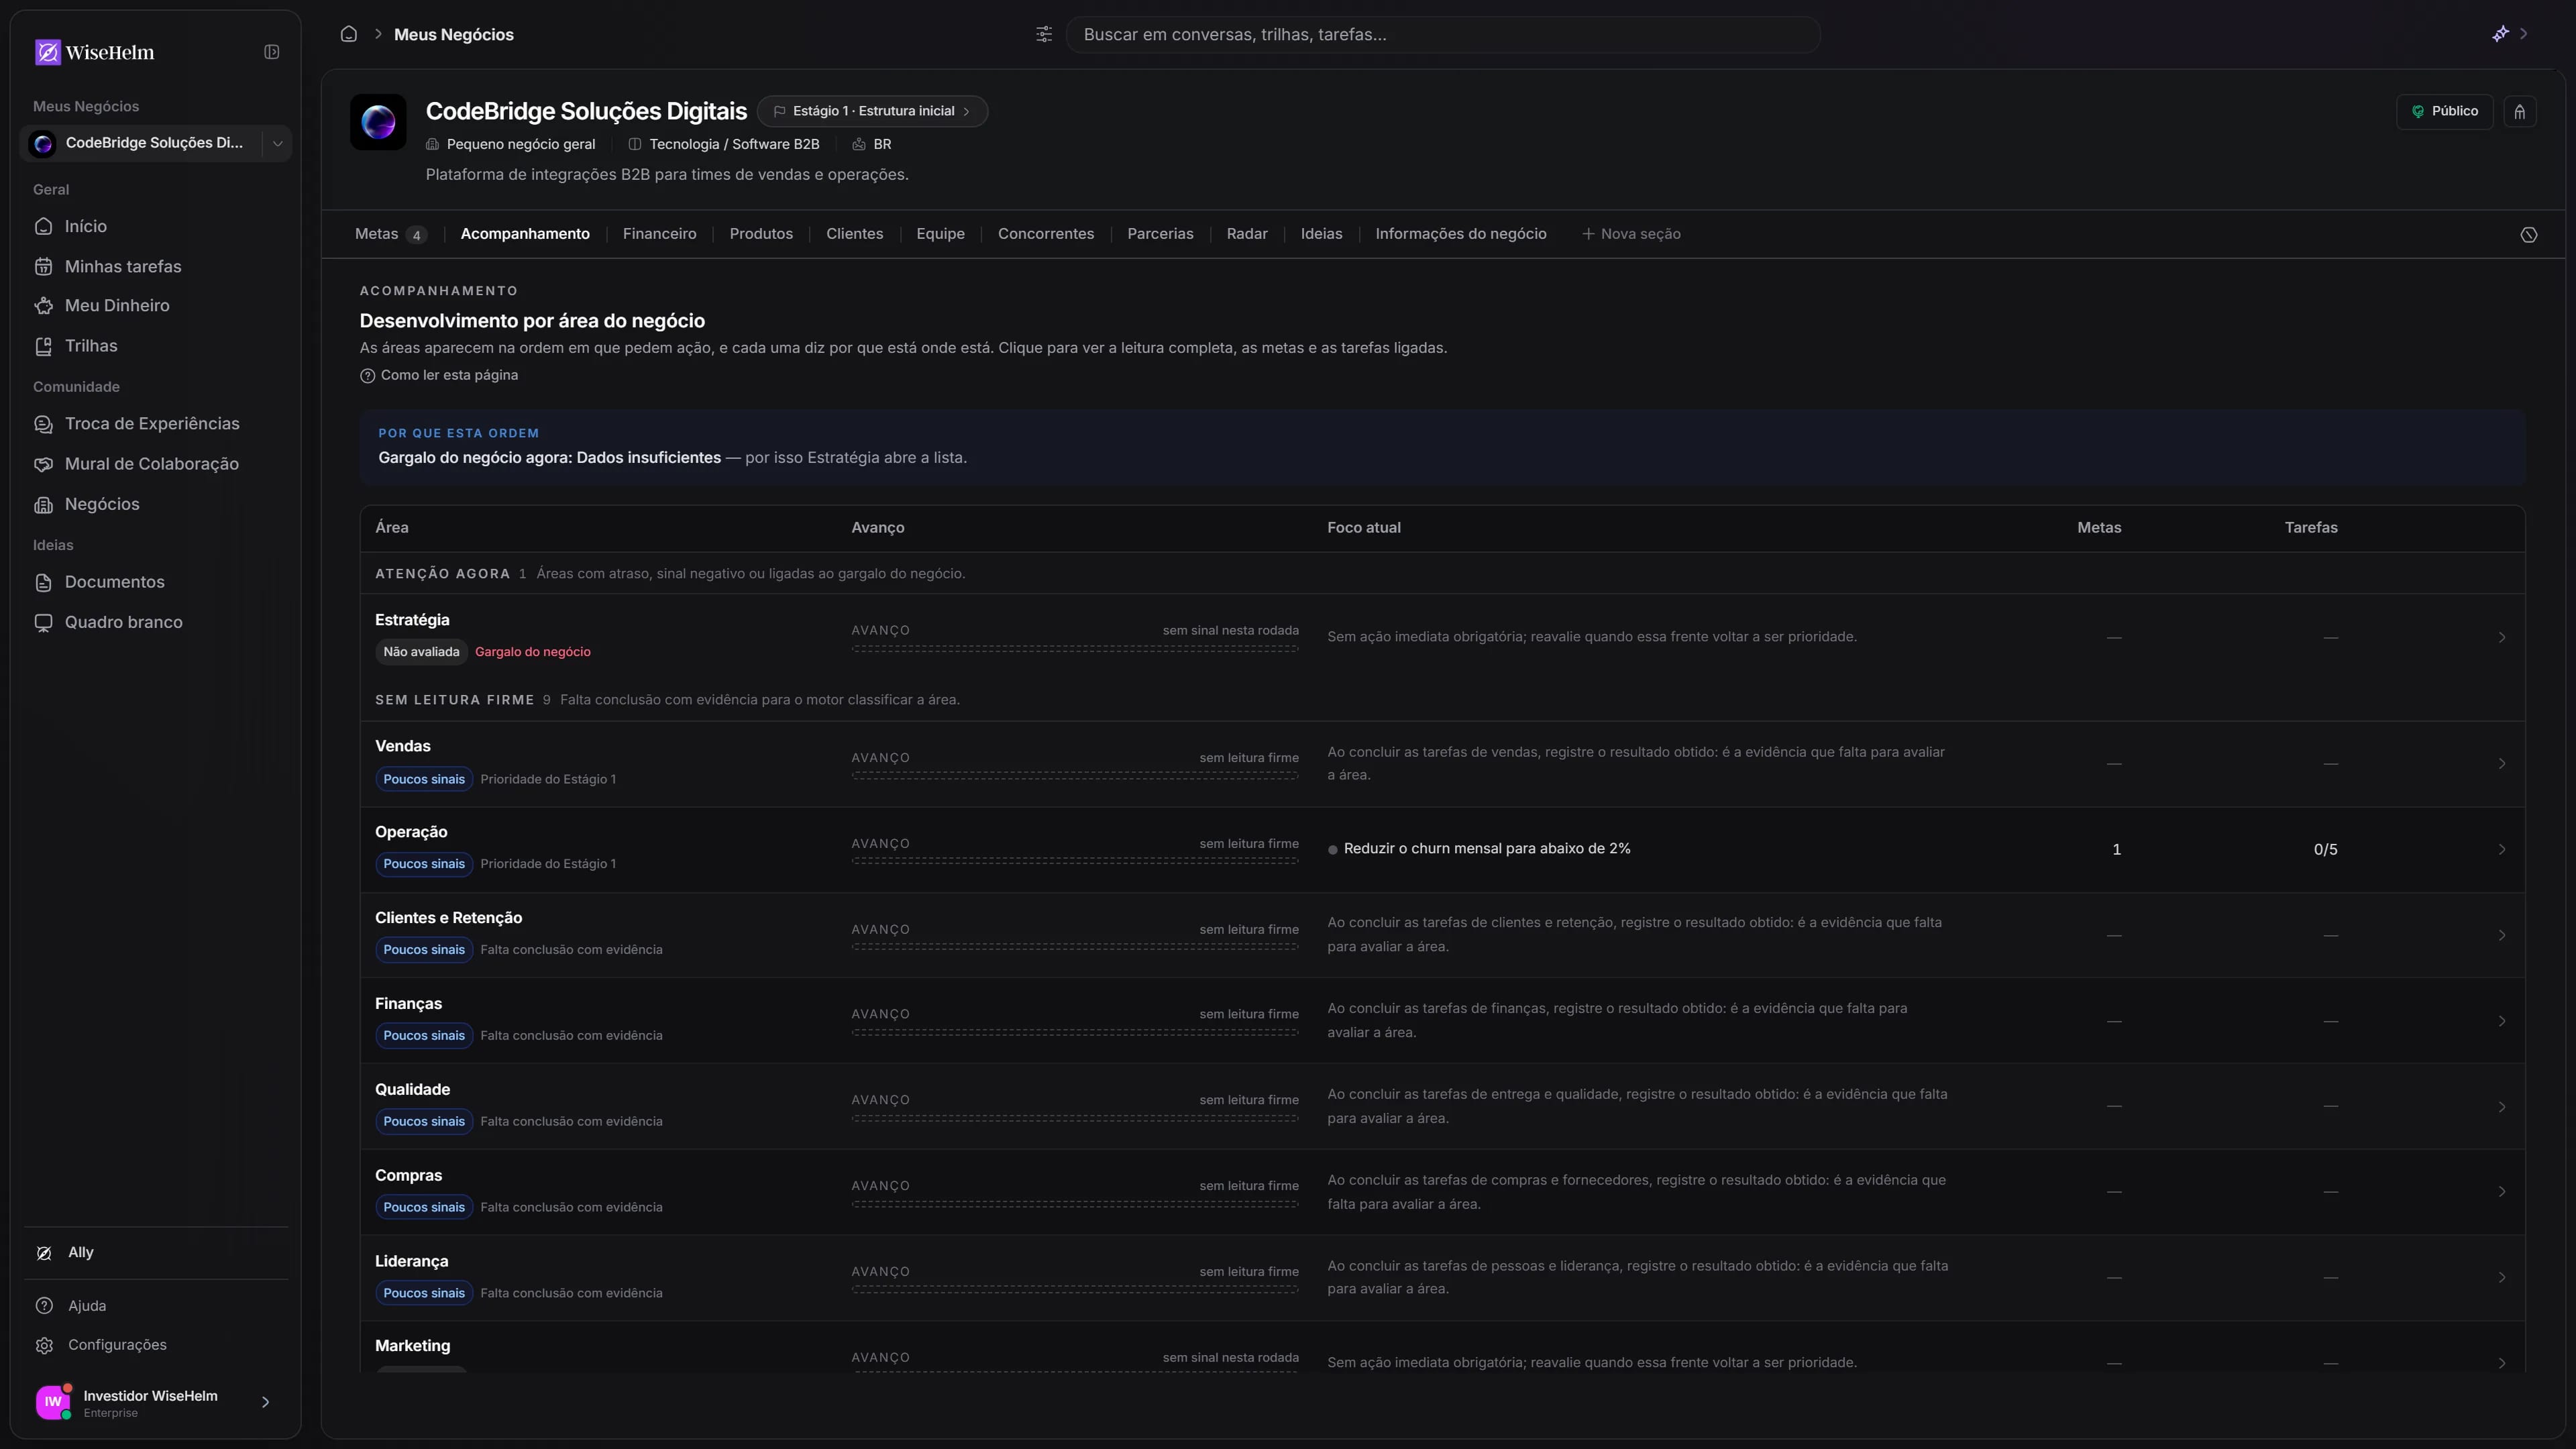Switch to the Clientes tab
Screen dimensions: 2576x1449
[x=854, y=234]
